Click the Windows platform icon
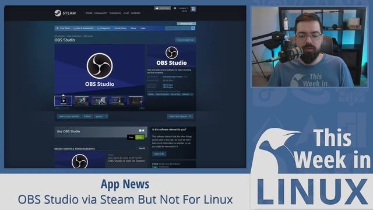The height and width of the screenshot is (210, 373). (x=140, y=131)
